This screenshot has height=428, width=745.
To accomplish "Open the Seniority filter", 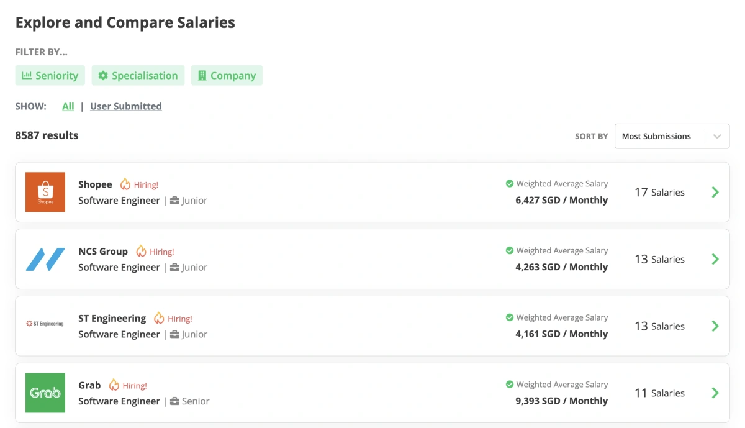I will [x=50, y=75].
